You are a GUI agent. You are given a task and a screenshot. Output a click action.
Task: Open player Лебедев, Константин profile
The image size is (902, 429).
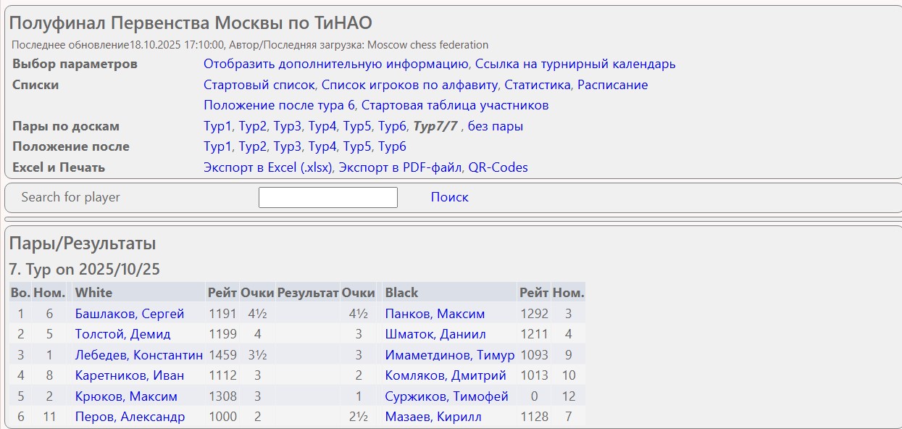(x=138, y=355)
